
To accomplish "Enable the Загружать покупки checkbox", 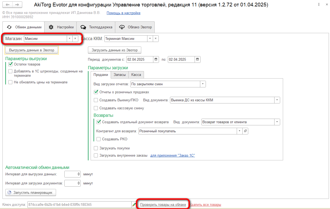I will [x=96, y=148].
